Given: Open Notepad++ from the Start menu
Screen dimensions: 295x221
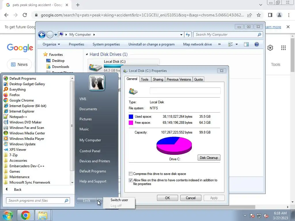Looking at the screenshot, I should (x=18, y=117).
